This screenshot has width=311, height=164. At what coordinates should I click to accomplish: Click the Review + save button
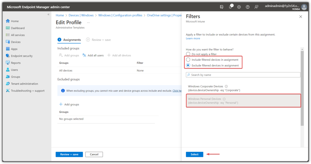tap(69, 154)
